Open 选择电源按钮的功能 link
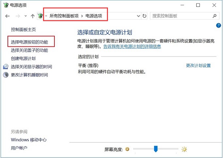Image resolution: width=223 pixels, height=158 pixels. (29, 42)
